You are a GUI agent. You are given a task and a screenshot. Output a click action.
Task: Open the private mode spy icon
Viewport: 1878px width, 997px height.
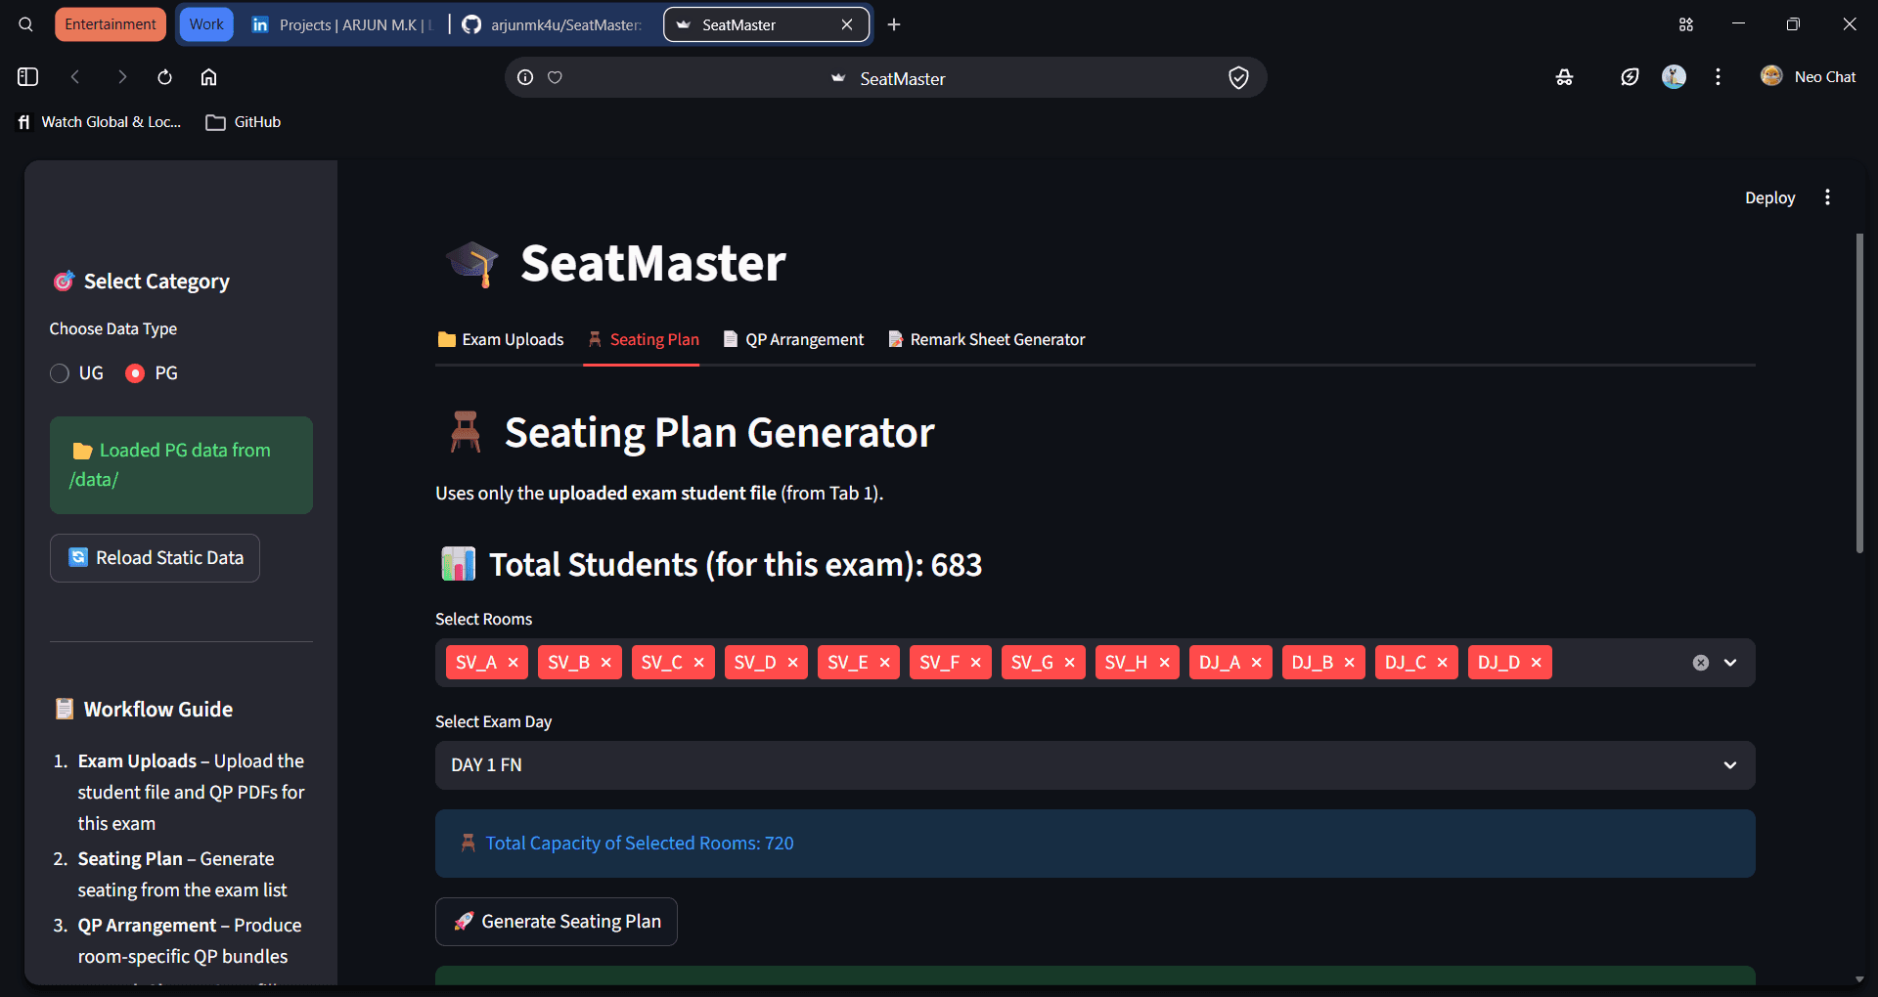pos(1564,76)
